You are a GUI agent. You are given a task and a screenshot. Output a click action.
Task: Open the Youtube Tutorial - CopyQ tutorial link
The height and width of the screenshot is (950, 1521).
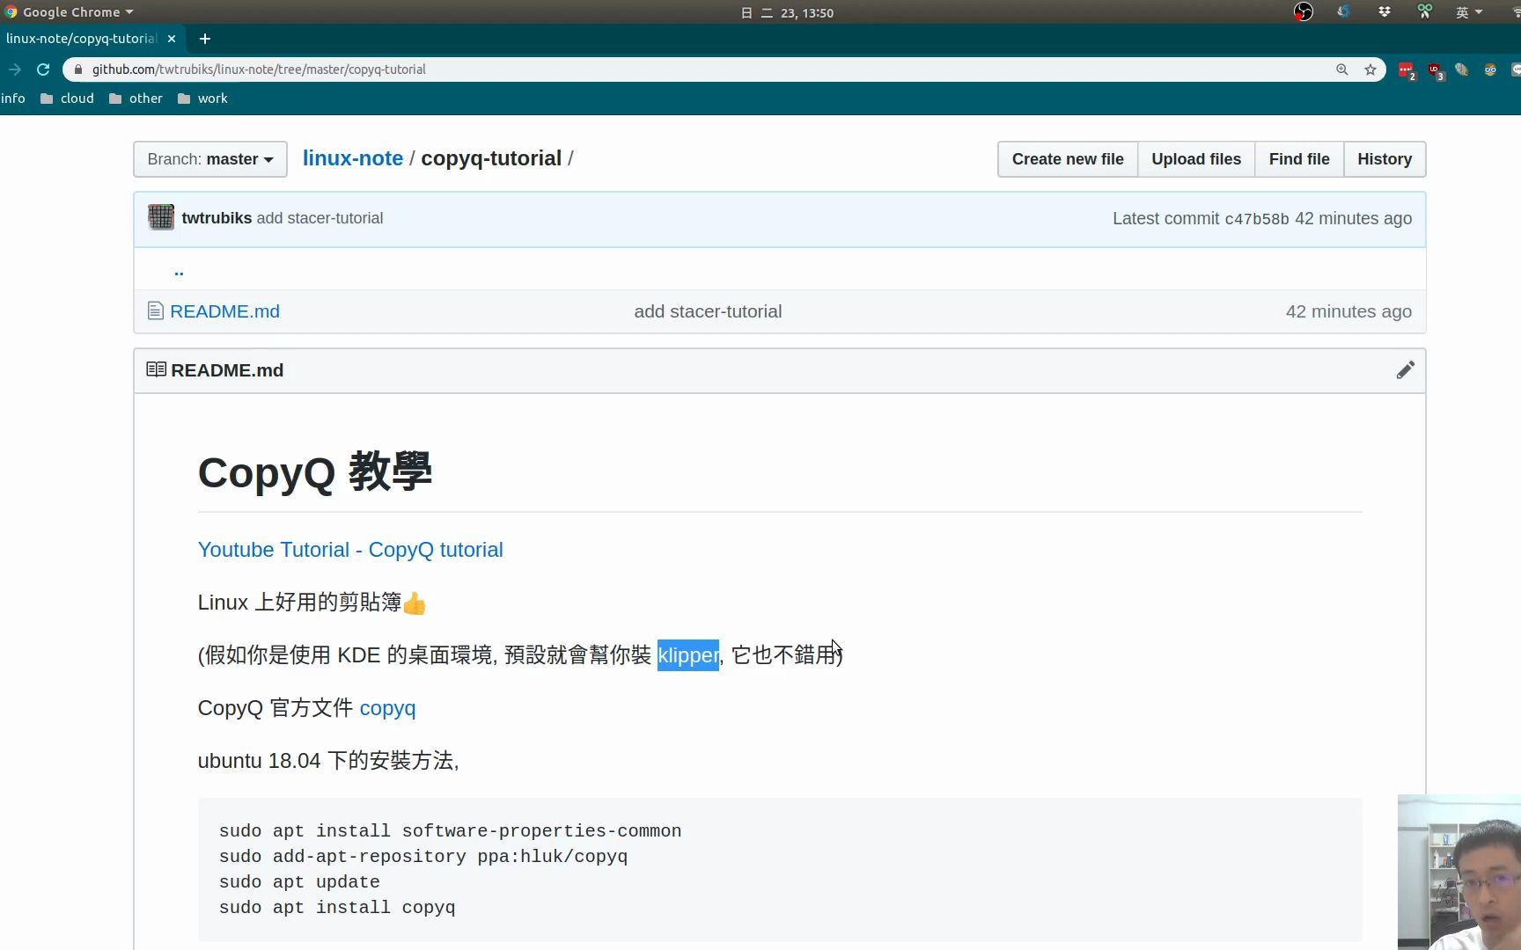click(x=350, y=549)
